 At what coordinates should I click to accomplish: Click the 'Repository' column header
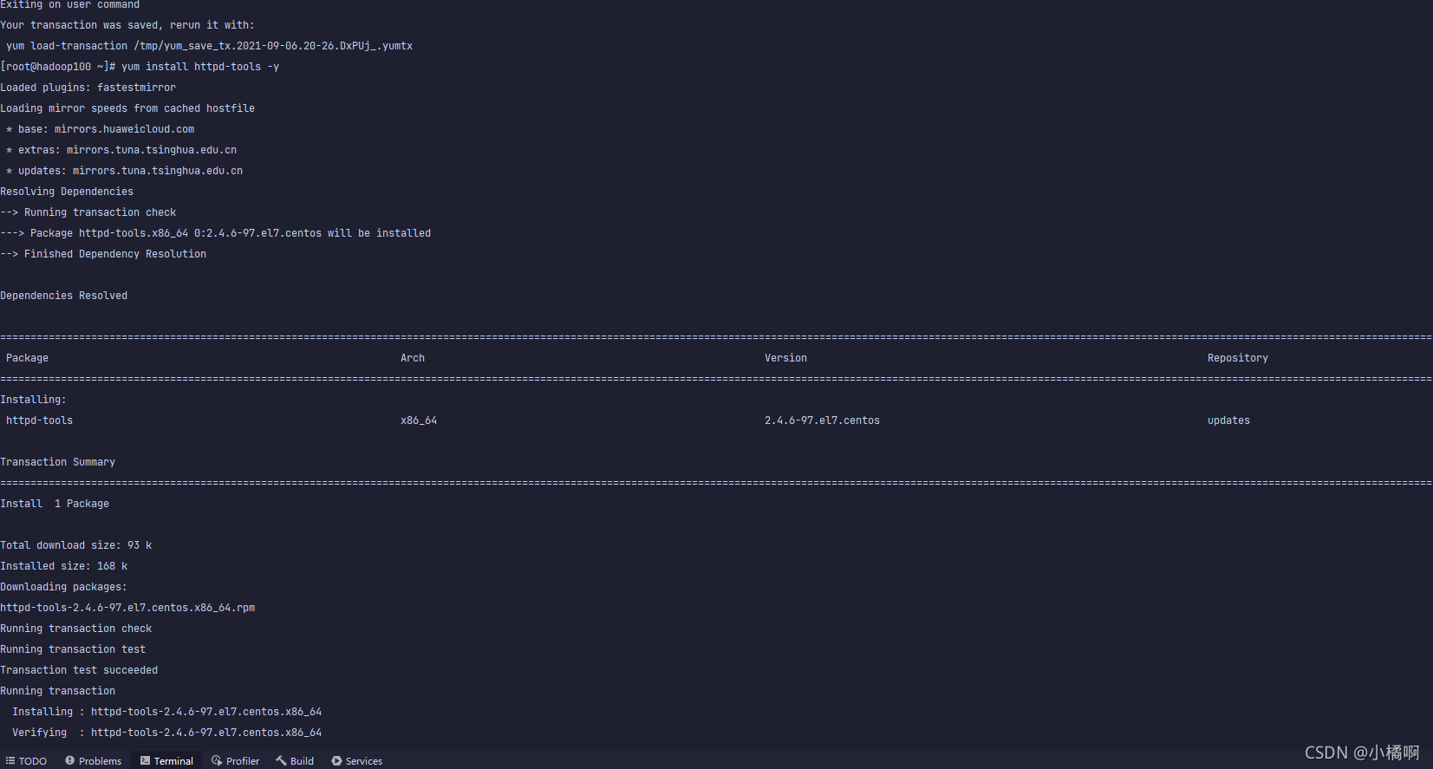1237,358
